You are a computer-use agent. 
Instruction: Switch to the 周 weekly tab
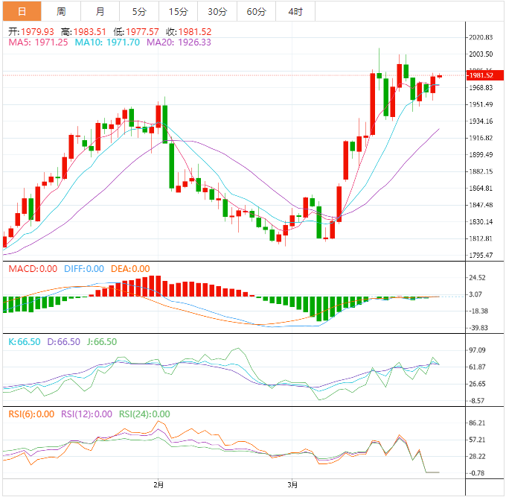(61, 11)
